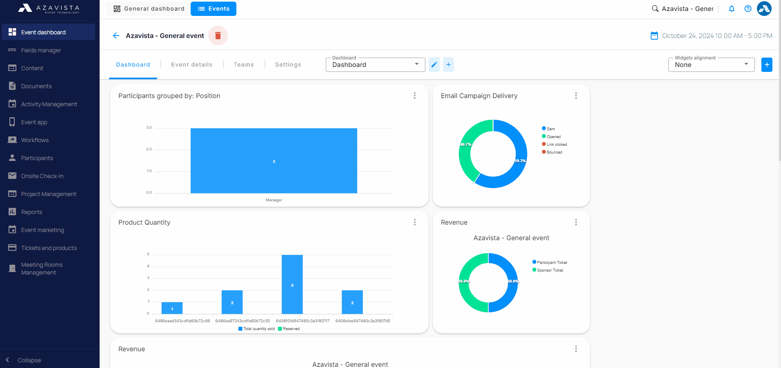781x368 pixels.
Task: Delete the event with trash icon
Action: [x=218, y=36]
